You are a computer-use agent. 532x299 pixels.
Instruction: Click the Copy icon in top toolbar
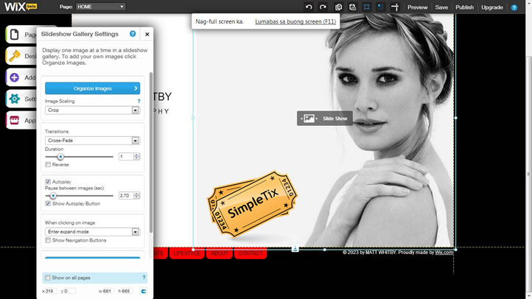coord(339,7)
